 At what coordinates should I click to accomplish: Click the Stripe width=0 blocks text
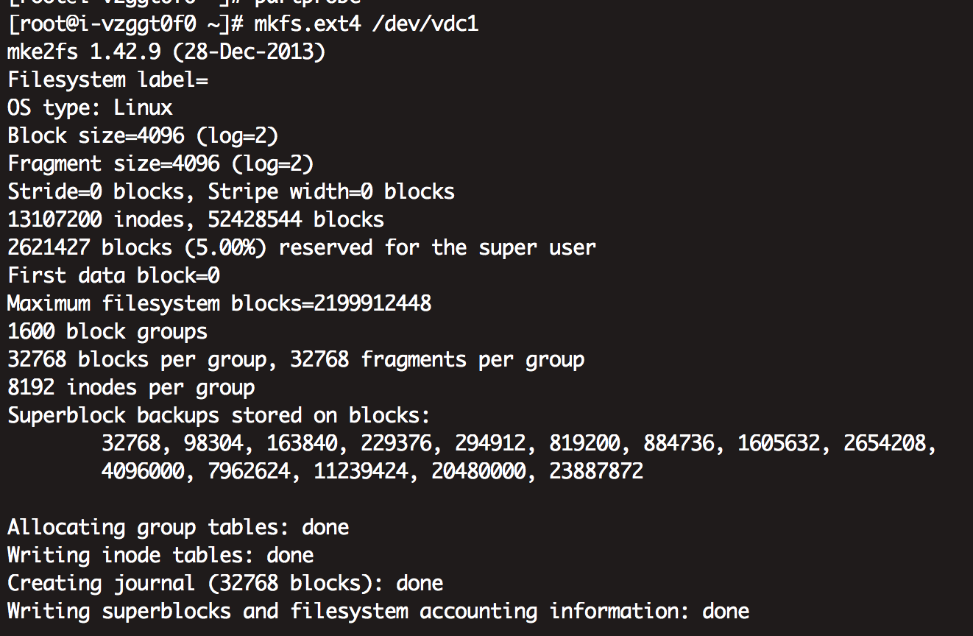point(331,192)
